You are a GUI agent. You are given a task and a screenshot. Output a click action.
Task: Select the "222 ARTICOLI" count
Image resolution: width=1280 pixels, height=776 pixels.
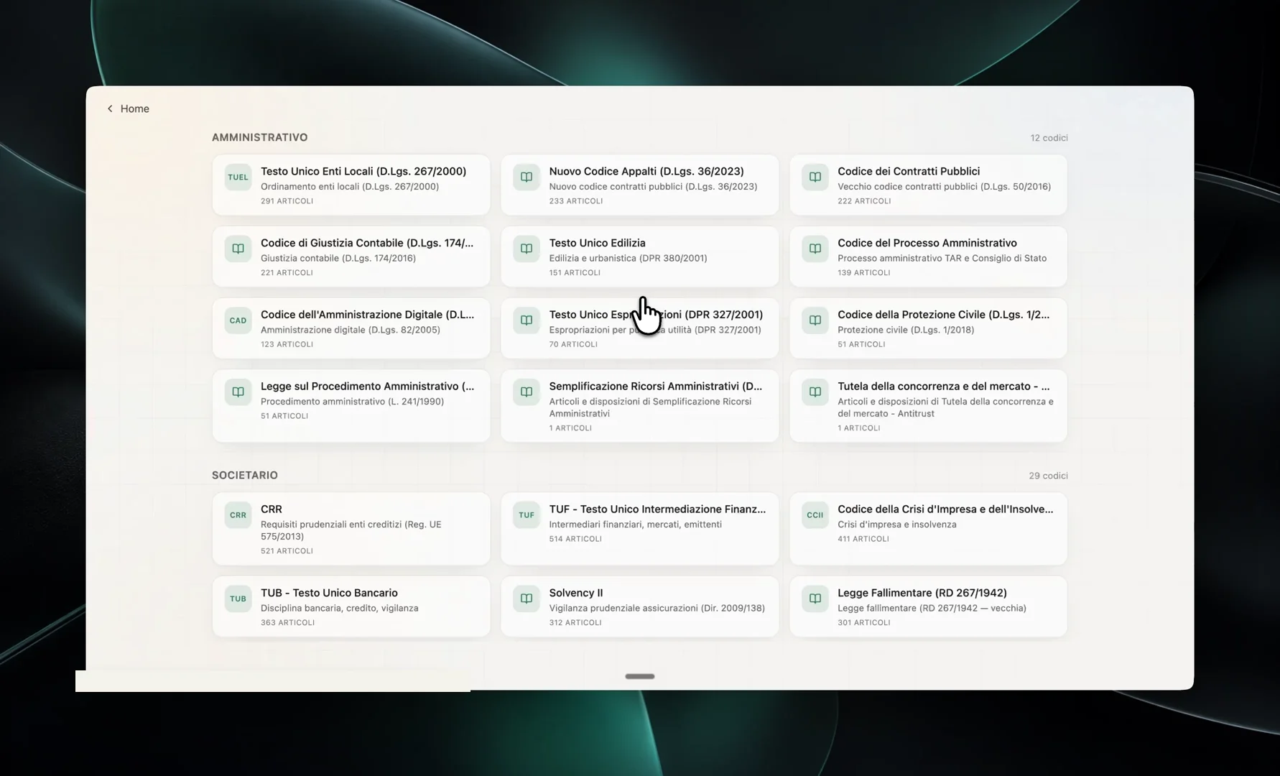click(864, 201)
